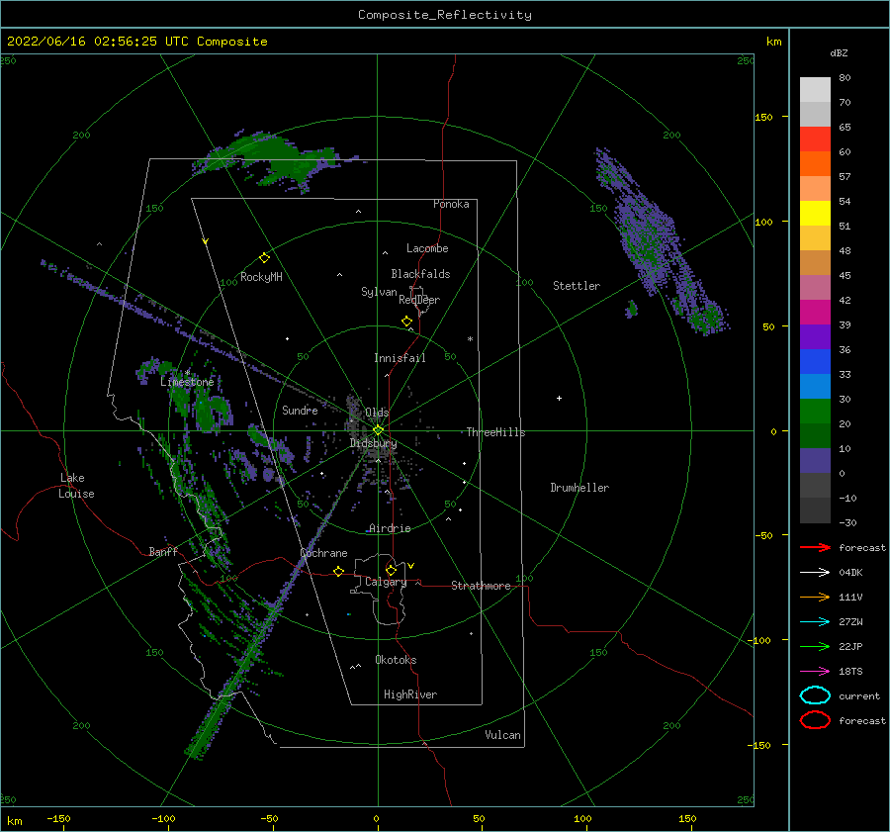Click the red forecast ellipse icon
This screenshot has height=832, width=890.
(815, 720)
